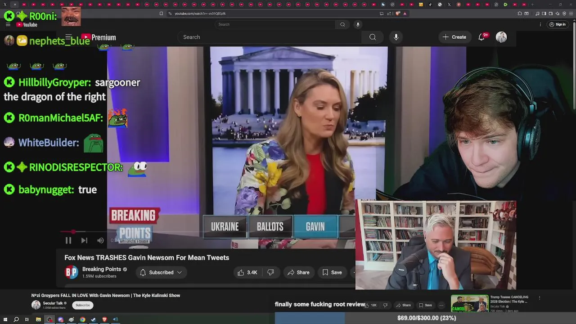Screen dimensions: 576x324
Task: Like the Secular Talk video (13K)
Action: click(x=371, y=305)
